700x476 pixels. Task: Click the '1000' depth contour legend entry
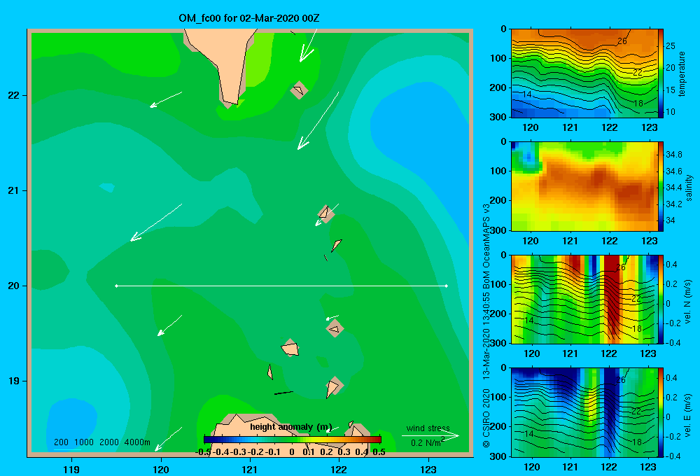83,442
